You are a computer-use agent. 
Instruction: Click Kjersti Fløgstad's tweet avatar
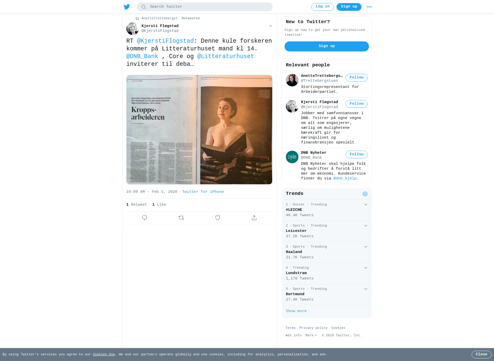(x=133, y=29)
